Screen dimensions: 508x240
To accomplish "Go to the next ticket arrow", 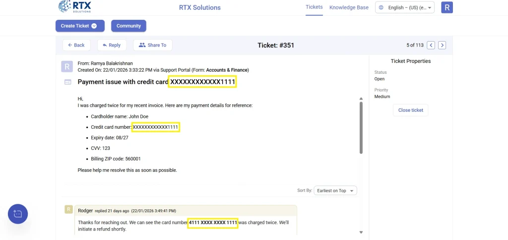I will pos(442,45).
